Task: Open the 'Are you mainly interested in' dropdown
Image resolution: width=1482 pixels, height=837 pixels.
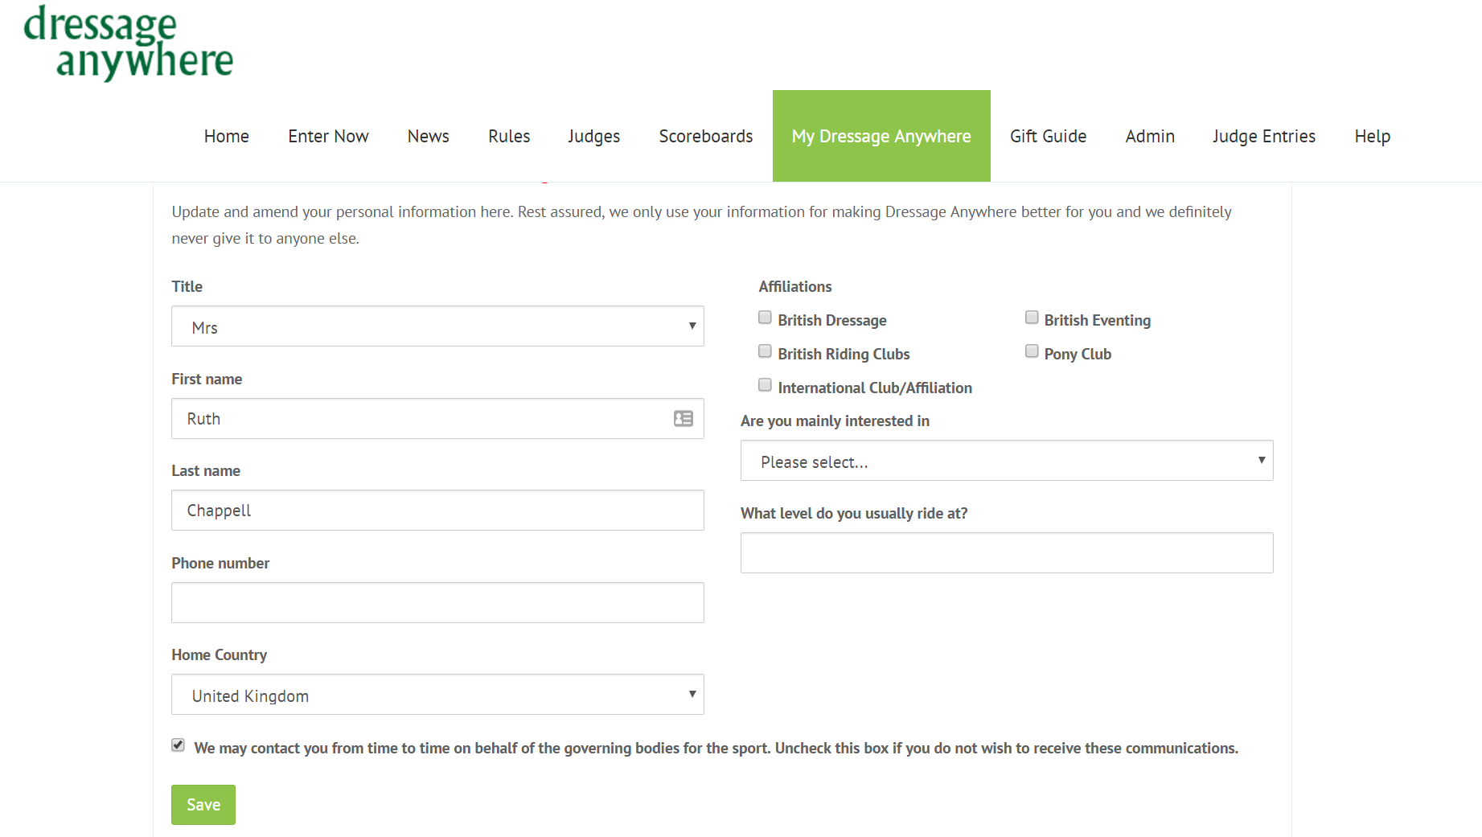Action: click(1007, 461)
